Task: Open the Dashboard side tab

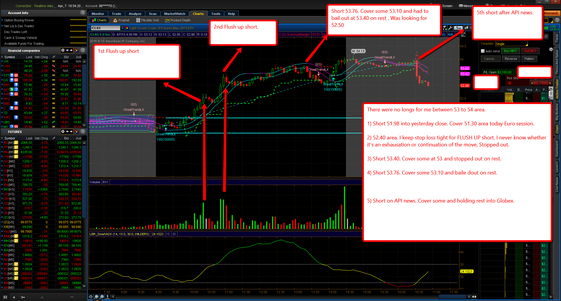Action: [x=557, y=148]
